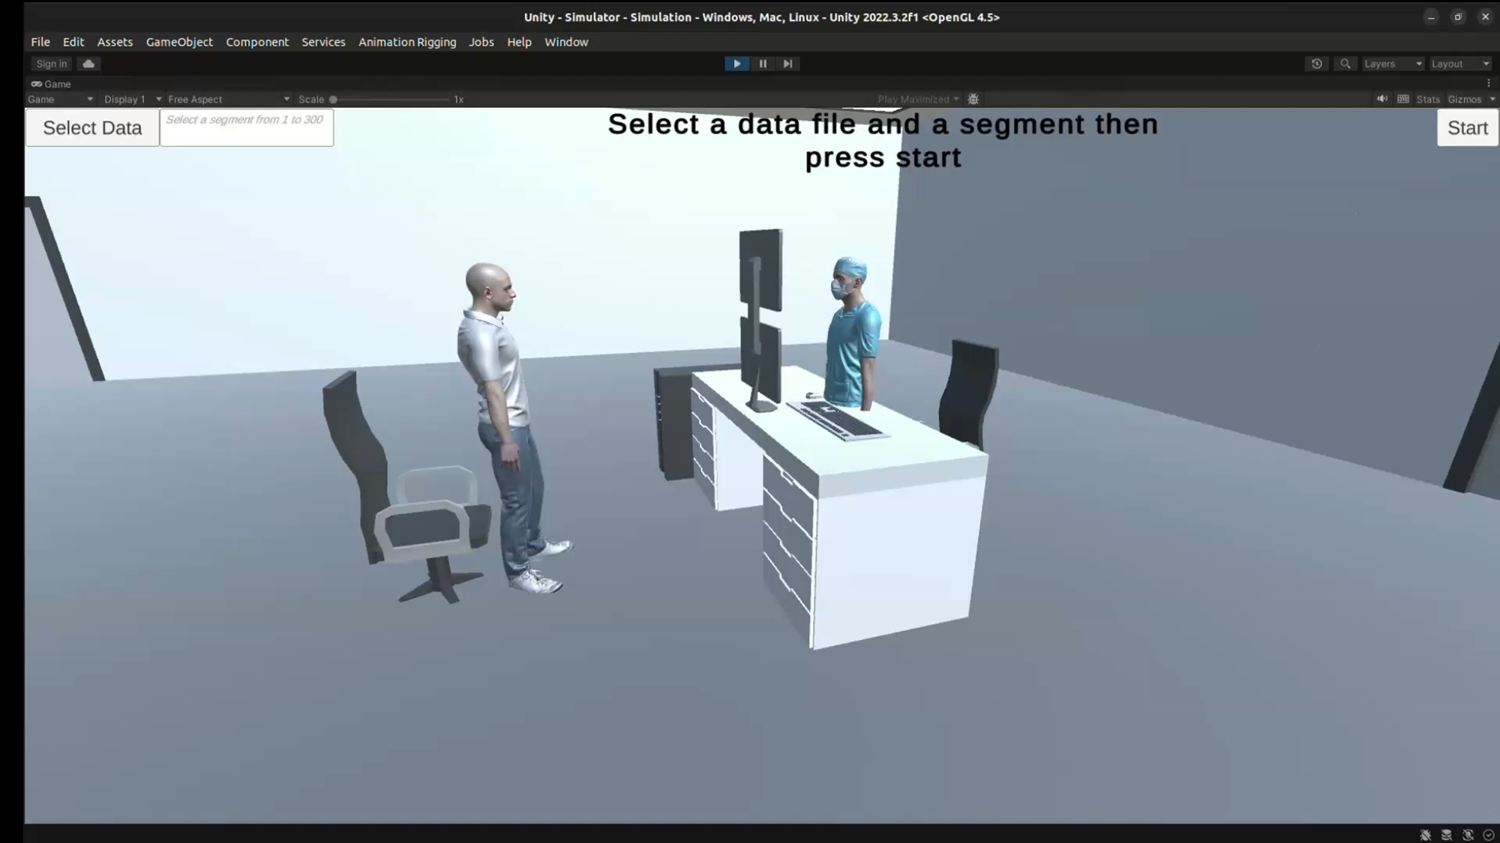Viewport: 1500px width, 843px height.
Task: Click the Search icon in the toolbar
Action: tap(1344, 64)
